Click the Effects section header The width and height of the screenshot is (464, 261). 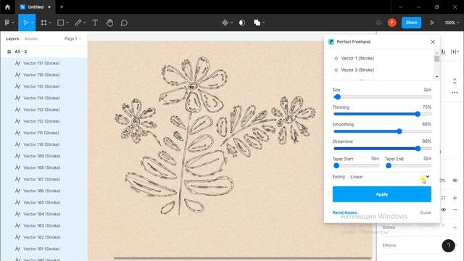pos(389,245)
